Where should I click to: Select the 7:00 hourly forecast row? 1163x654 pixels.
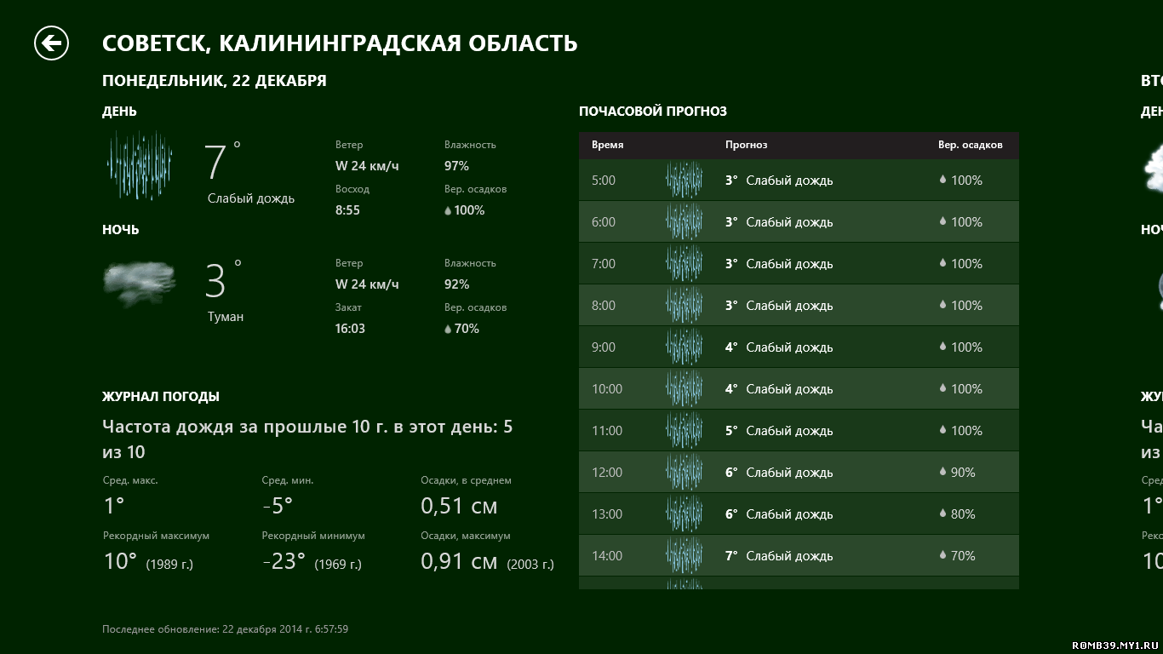point(799,264)
